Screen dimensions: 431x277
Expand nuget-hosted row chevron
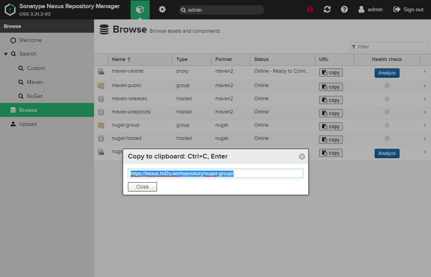tap(425, 138)
